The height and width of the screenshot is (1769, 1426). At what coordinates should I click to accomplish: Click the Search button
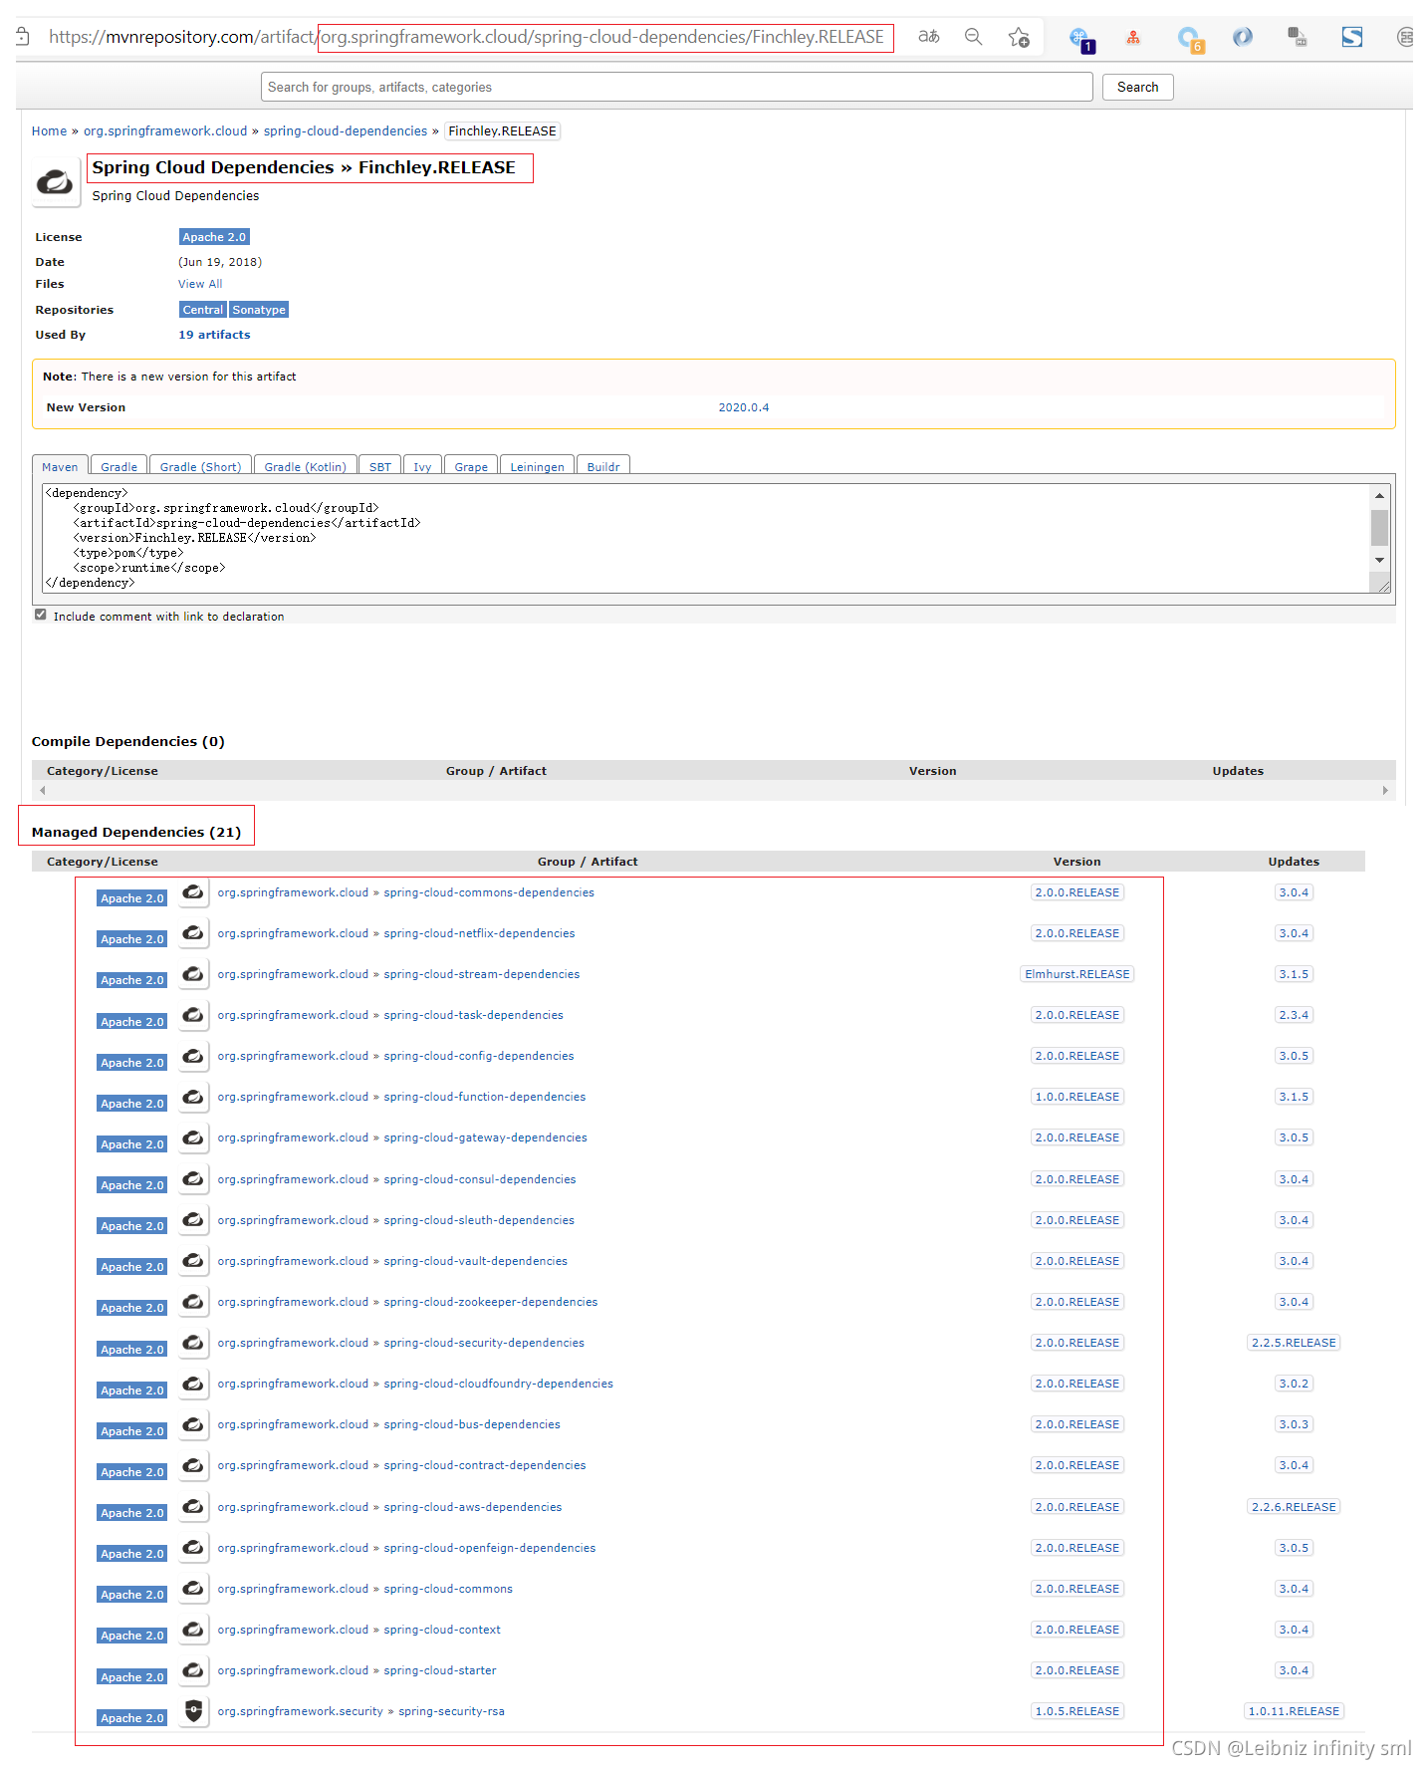tap(1137, 88)
